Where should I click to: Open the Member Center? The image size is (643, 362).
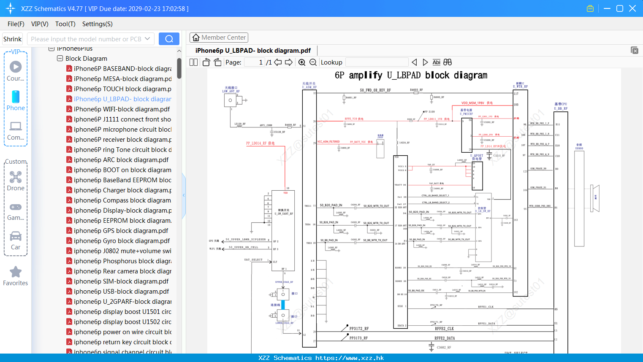pyautogui.click(x=219, y=38)
